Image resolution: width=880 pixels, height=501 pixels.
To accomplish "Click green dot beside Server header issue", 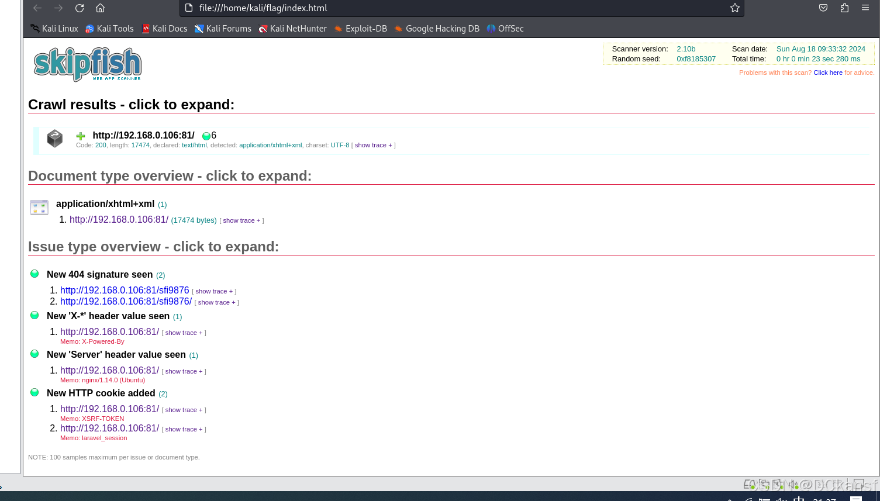I will coord(34,354).
